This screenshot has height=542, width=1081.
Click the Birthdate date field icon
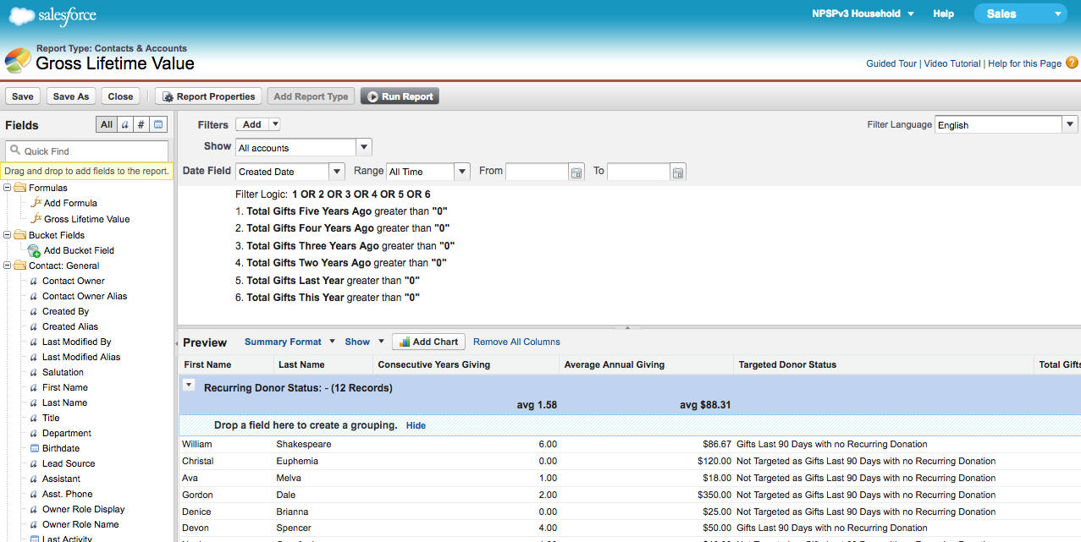[34, 448]
